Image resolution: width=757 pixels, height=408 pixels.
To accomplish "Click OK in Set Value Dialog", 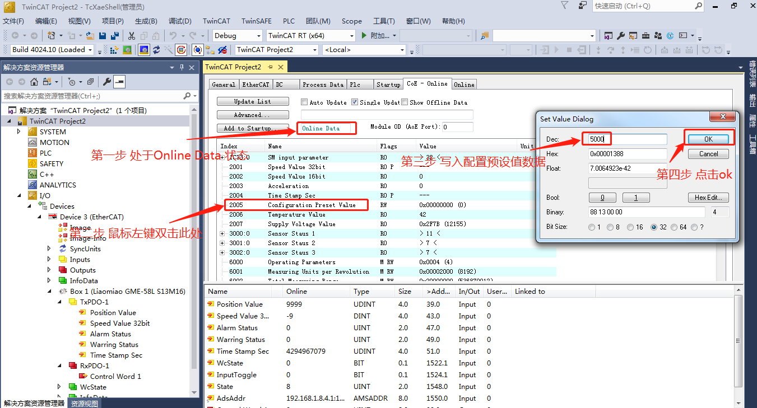I will 708,139.
